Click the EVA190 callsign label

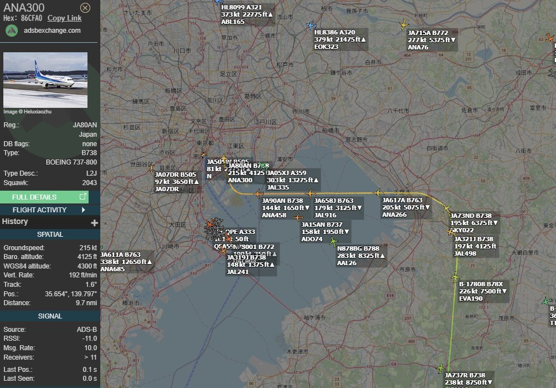pyautogui.click(x=471, y=299)
